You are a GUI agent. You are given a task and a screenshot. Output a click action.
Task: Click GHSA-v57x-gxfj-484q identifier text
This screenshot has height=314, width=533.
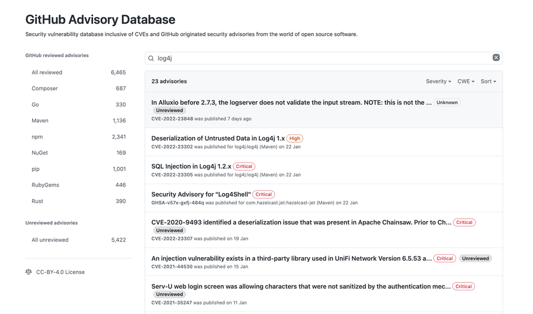pos(178,203)
